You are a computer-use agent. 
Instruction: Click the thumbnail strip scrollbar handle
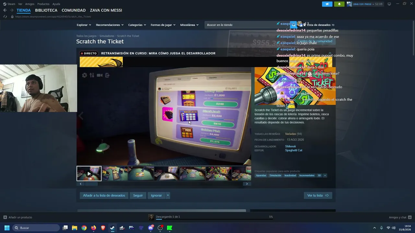[x=91, y=184]
